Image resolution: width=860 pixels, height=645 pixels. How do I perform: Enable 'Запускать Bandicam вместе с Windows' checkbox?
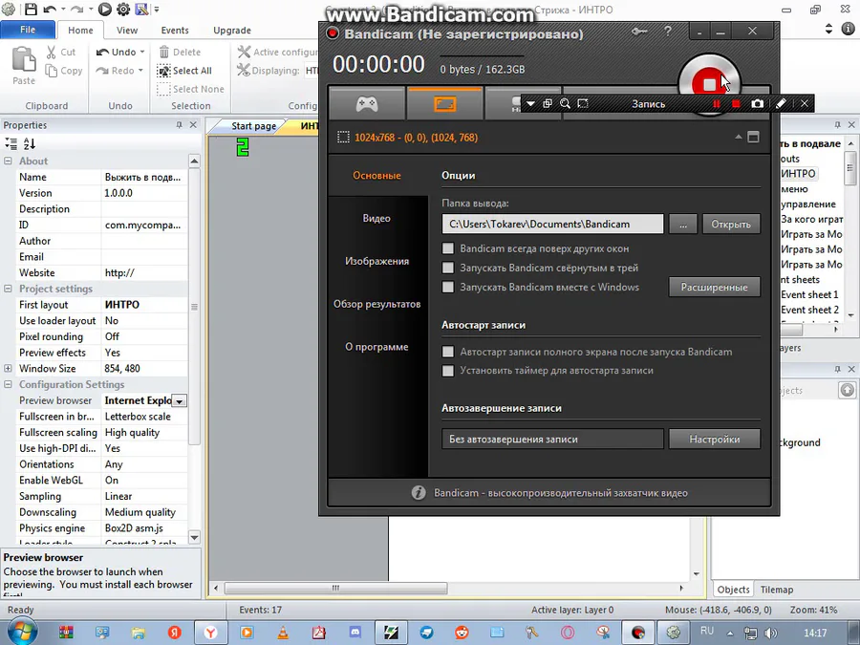pyautogui.click(x=448, y=287)
